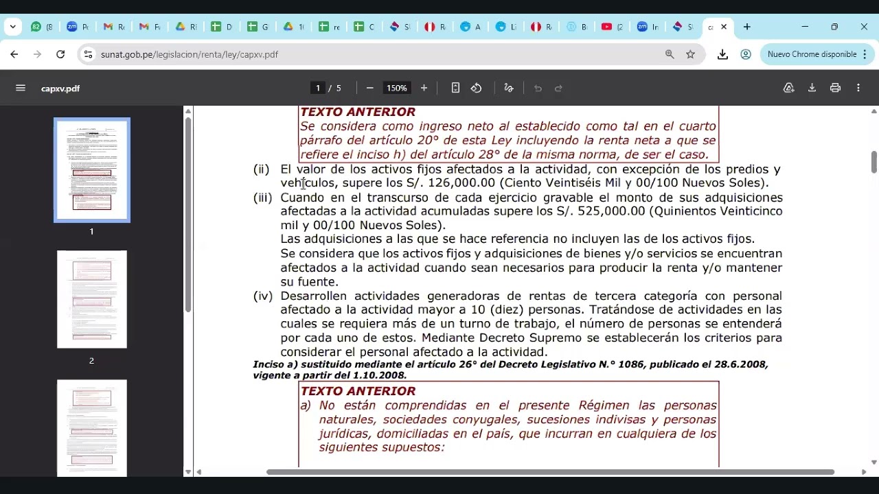The width and height of the screenshot is (879, 494).
Task: Click the item (iii) marker
Action: click(x=263, y=198)
